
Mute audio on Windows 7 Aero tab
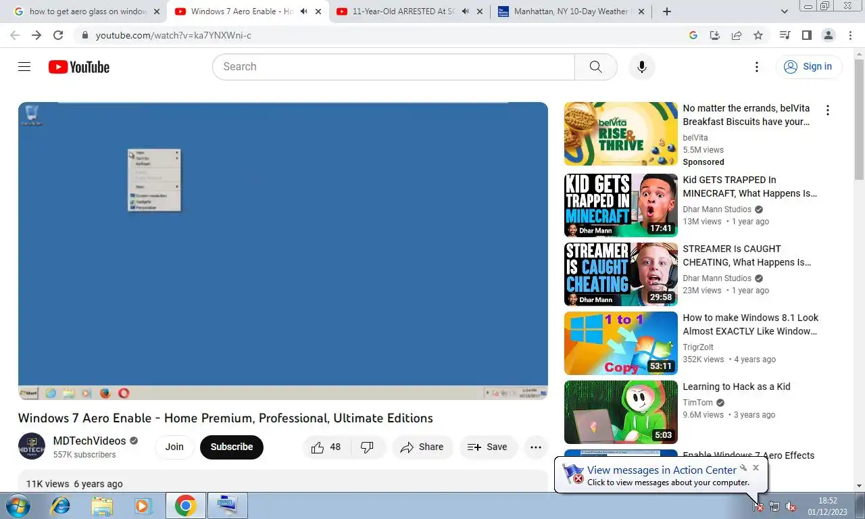pos(304,11)
